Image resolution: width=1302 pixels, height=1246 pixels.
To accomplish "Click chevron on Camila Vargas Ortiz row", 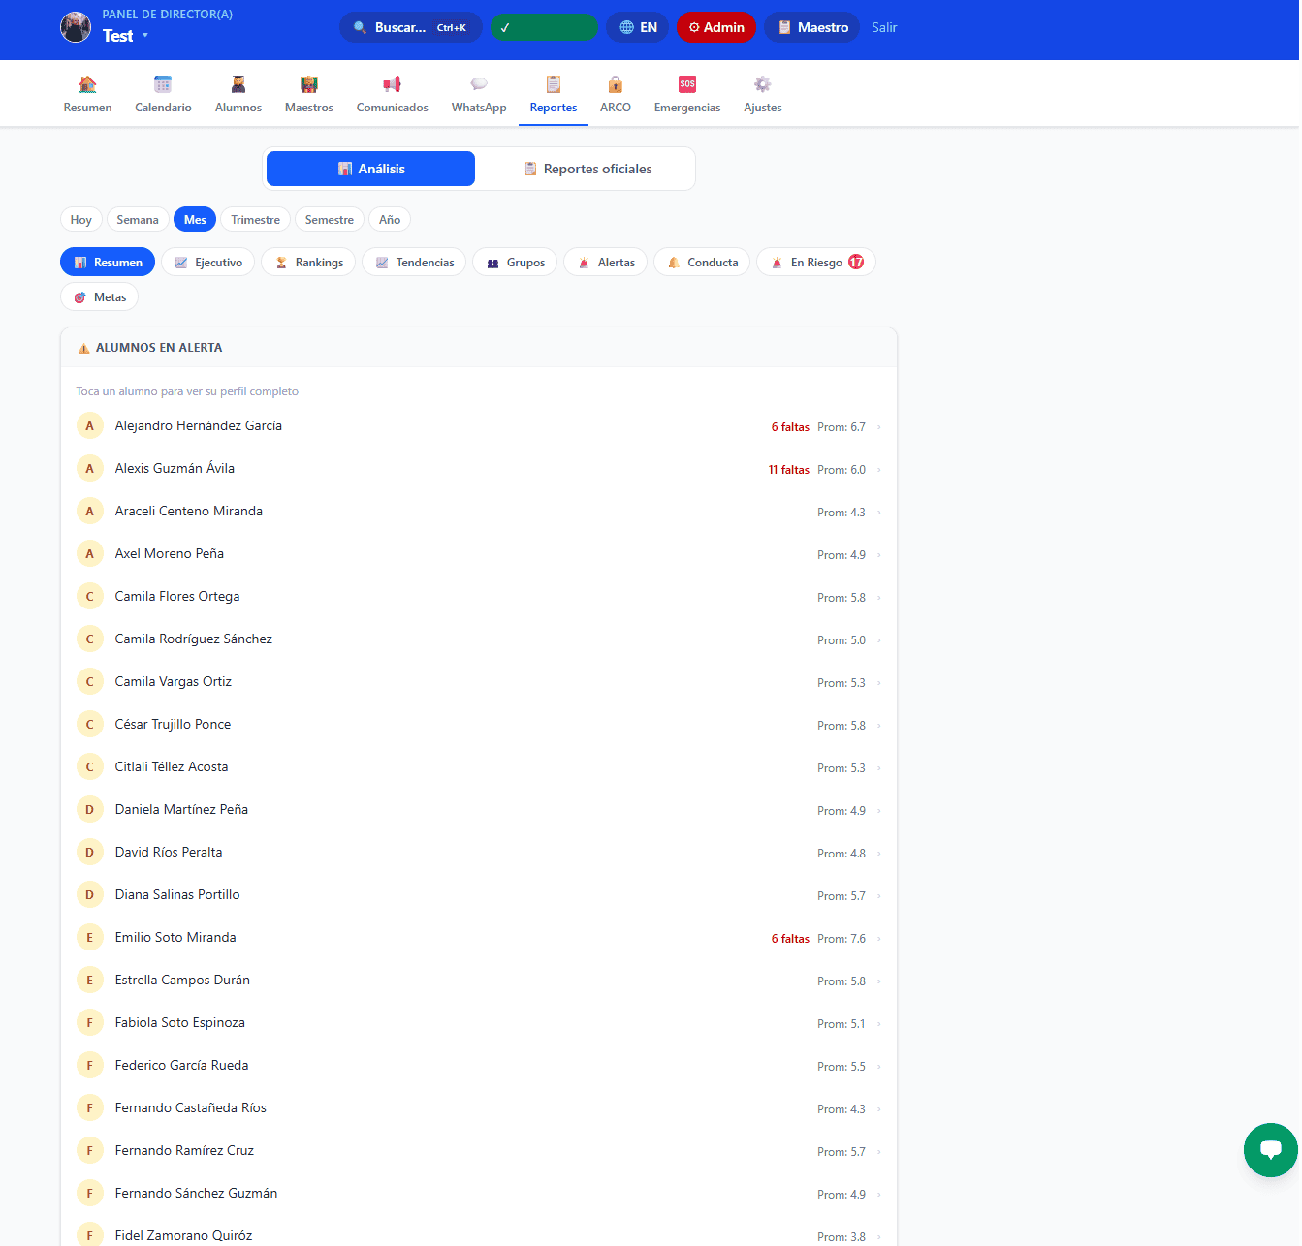I will [x=879, y=683].
